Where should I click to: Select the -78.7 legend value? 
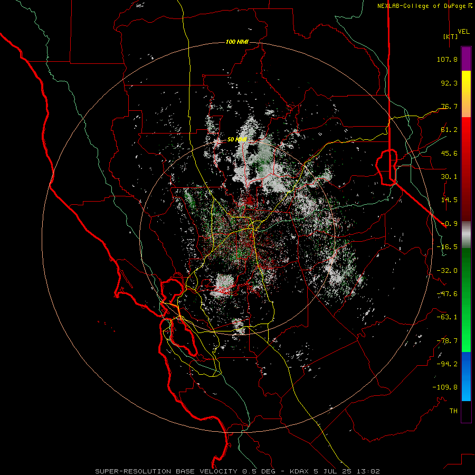pos(447,341)
